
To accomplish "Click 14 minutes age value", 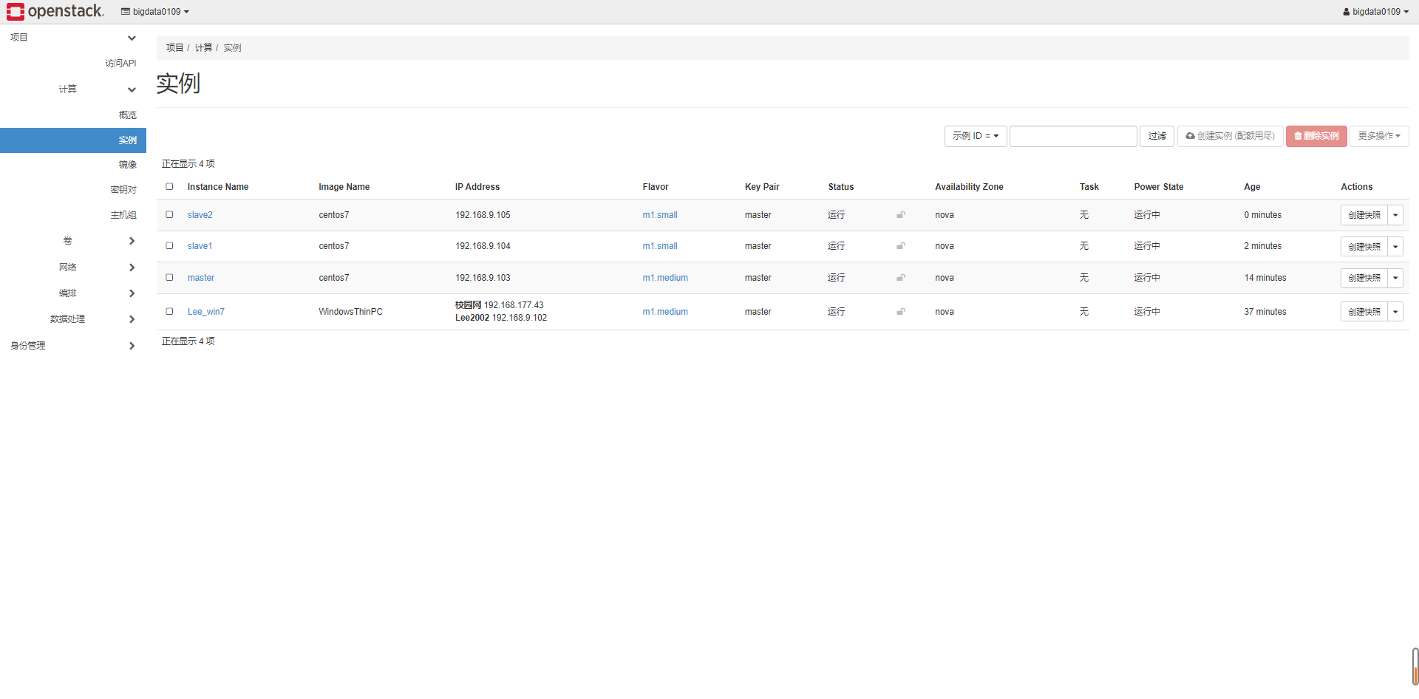I will point(1265,278).
